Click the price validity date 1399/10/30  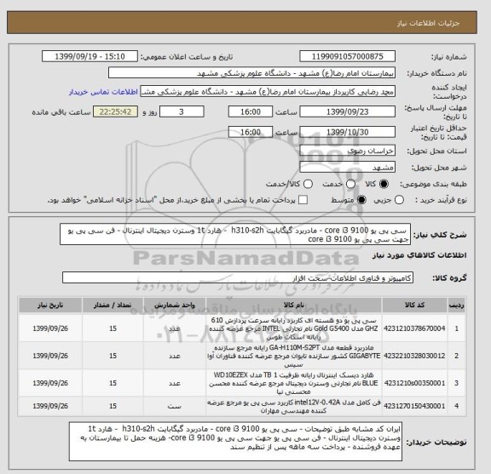[x=347, y=132]
